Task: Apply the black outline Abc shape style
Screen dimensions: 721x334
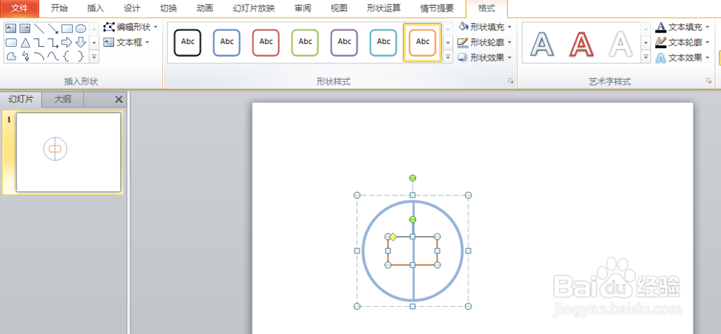Action: 187,42
